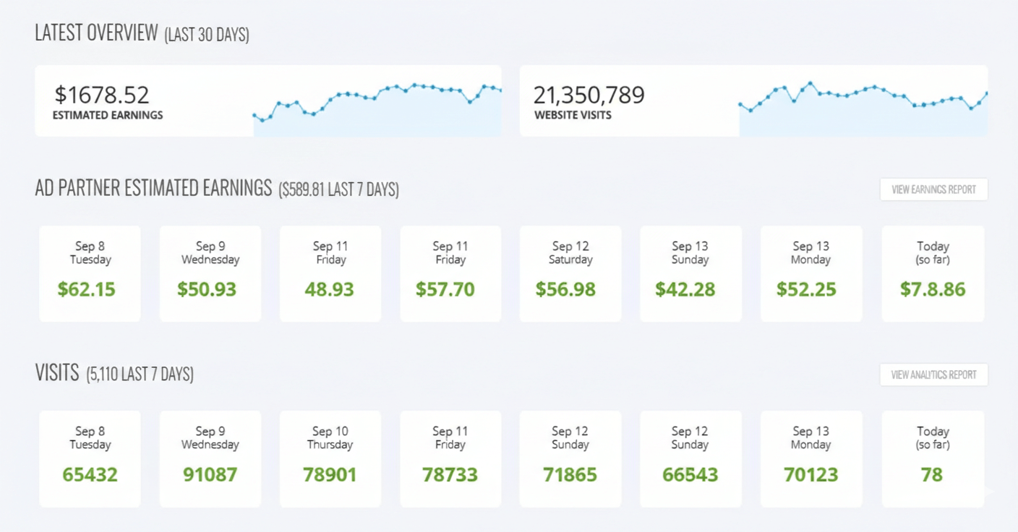The image size is (1018, 532).
Task: Select the Sep 9 Wednesday earnings card
Action: (x=210, y=273)
